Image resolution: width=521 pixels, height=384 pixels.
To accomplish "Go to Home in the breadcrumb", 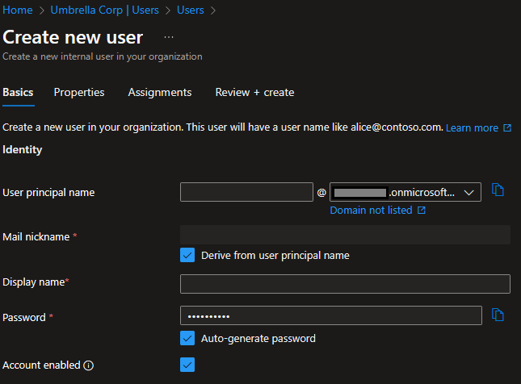I will (x=18, y=10).
